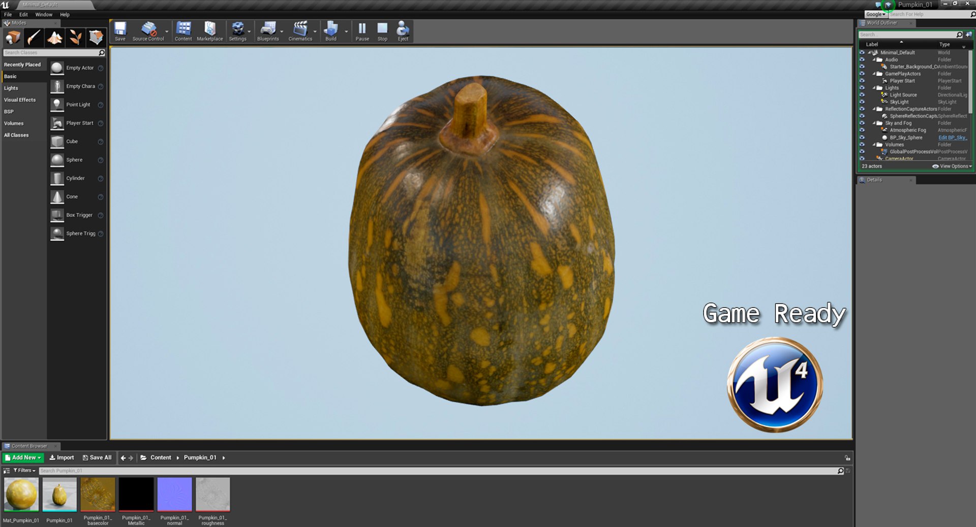Collapse the Lights folder in World Outliner

tap(874, 88)
